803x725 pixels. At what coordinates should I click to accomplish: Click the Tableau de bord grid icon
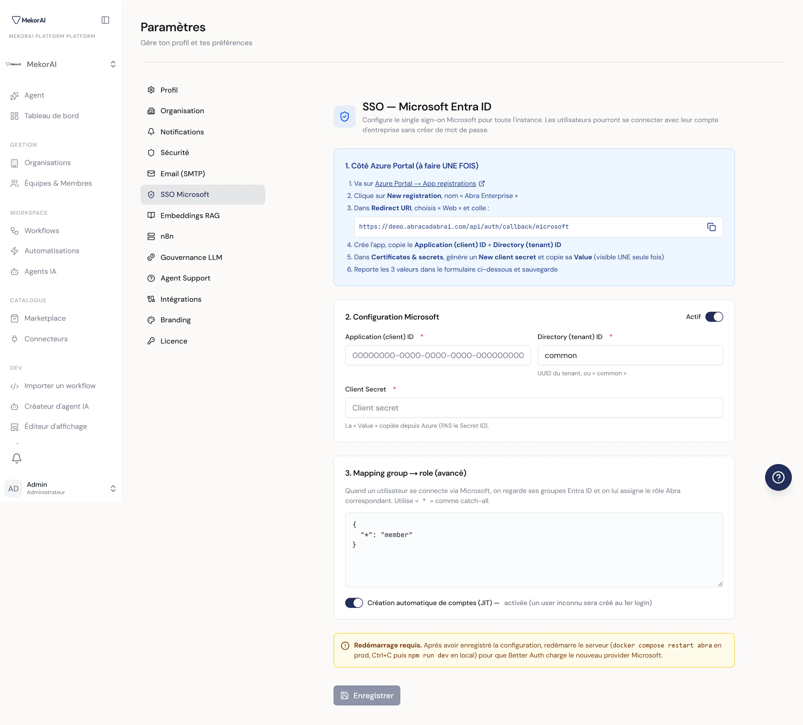[x=15, y=116]
